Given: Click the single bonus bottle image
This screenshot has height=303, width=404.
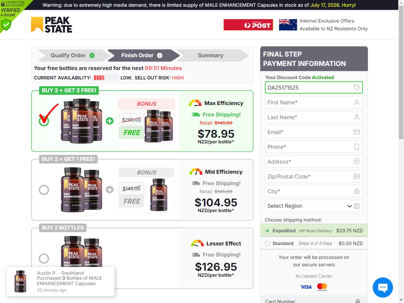Looking at the screenshot, I should 159,195.
